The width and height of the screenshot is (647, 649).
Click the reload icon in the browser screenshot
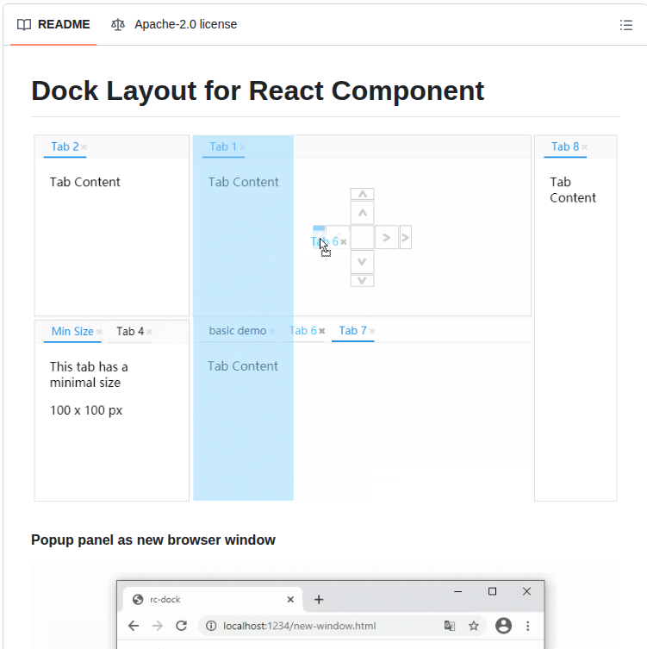(181, 626)
